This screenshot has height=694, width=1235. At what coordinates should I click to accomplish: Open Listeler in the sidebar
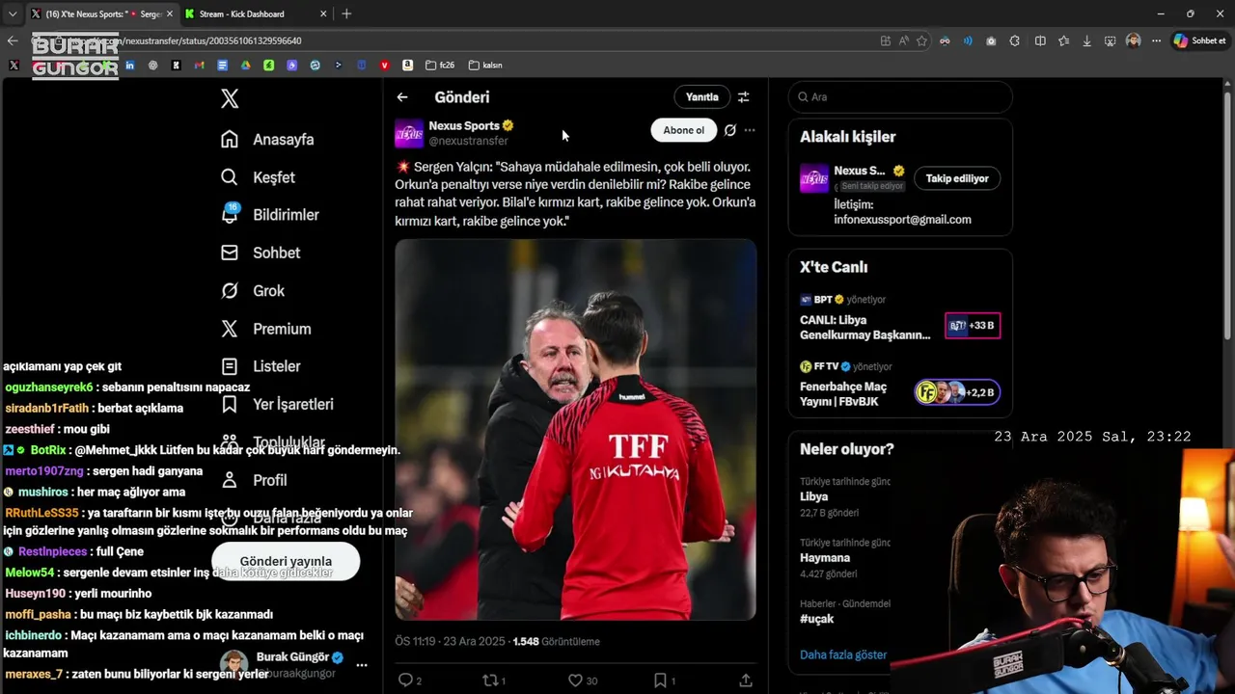click(x=261, y=366)
